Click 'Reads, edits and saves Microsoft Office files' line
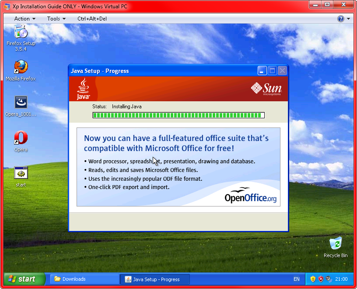Image resolution: width=357 pixels, height=289 pixels. coord(141,170)
